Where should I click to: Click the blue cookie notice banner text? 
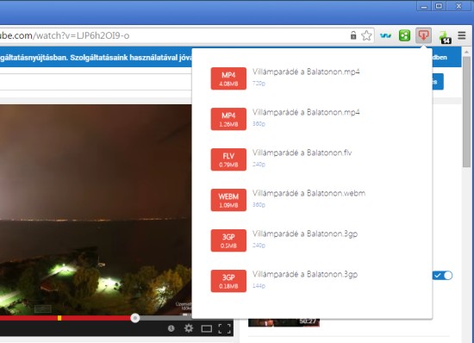click(96, 58)
